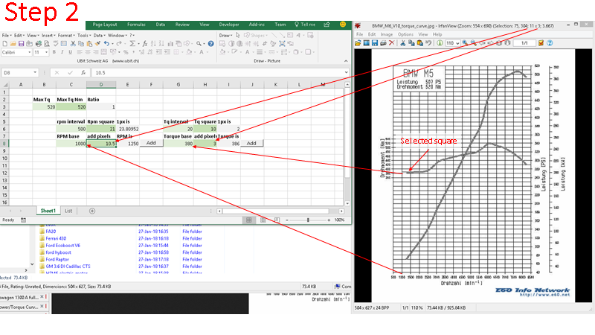Click the Excel Copy icon
Screen dimensions: 595x335
(x=81, y=44)
